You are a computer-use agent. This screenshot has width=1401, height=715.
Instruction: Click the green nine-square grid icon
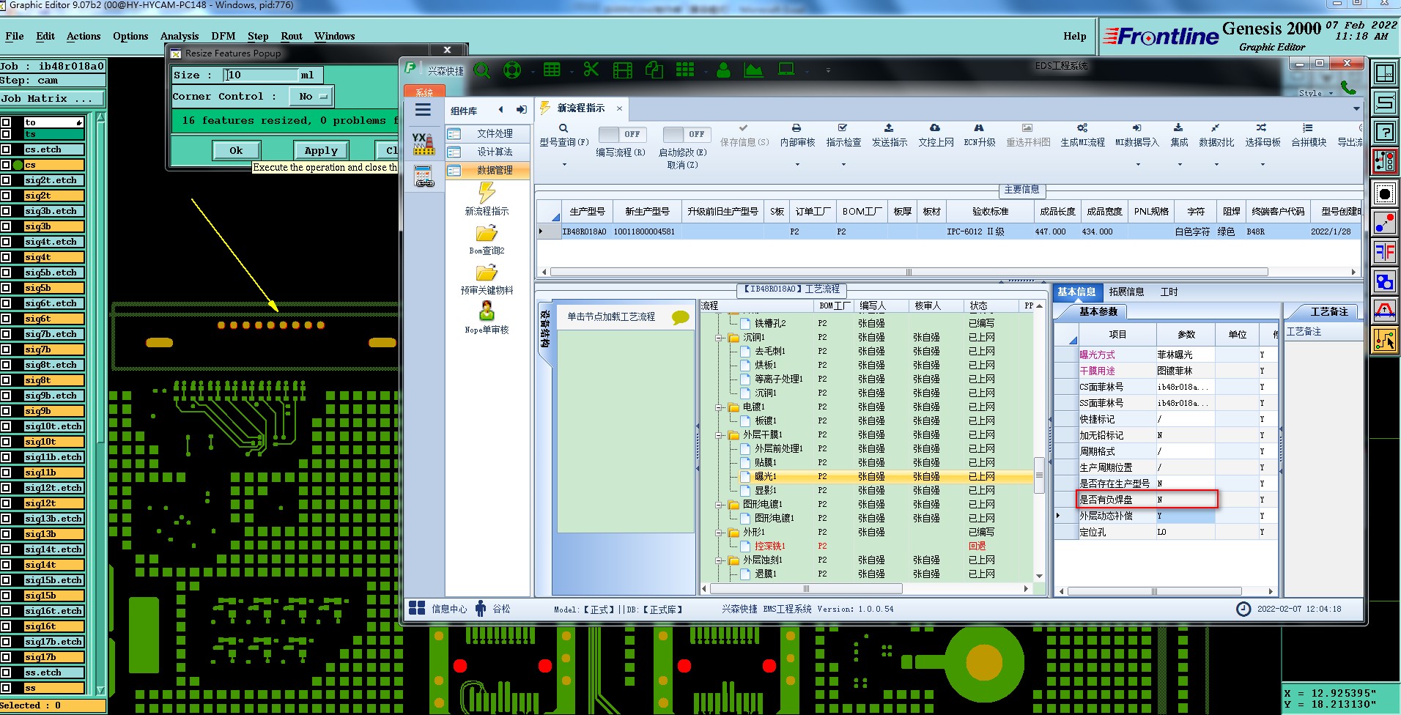[x=685, y=70]
